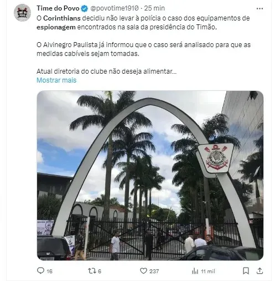Click the 237 likes count

click(154, 271)
